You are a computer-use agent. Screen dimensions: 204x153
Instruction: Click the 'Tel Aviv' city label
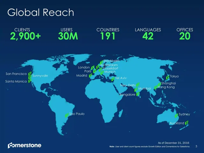point(121,78)
